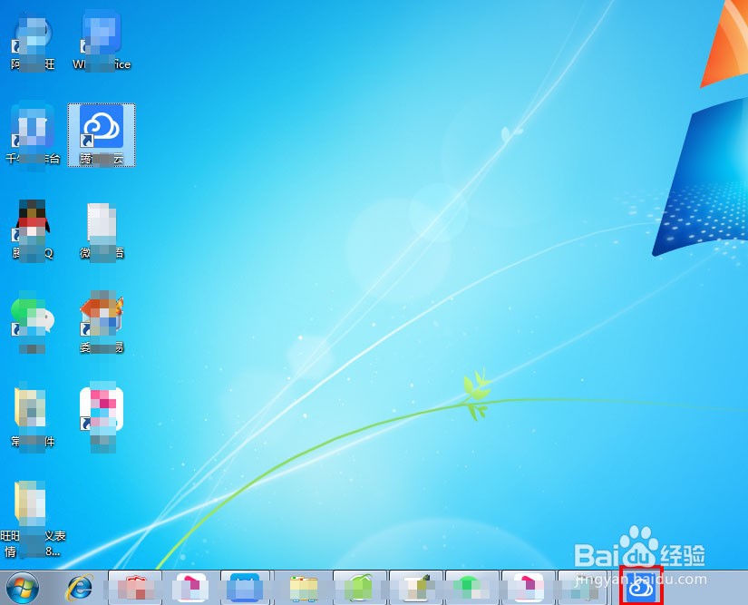This screenshot has height=605, width=748.
Task: Select the pink-and-white desktop shortcut icon
Action: click(102, 416)
